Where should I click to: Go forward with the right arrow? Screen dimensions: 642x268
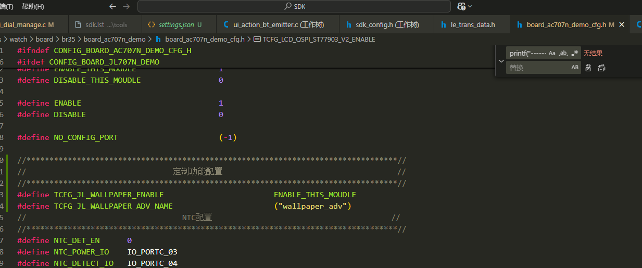pos(126,6)
